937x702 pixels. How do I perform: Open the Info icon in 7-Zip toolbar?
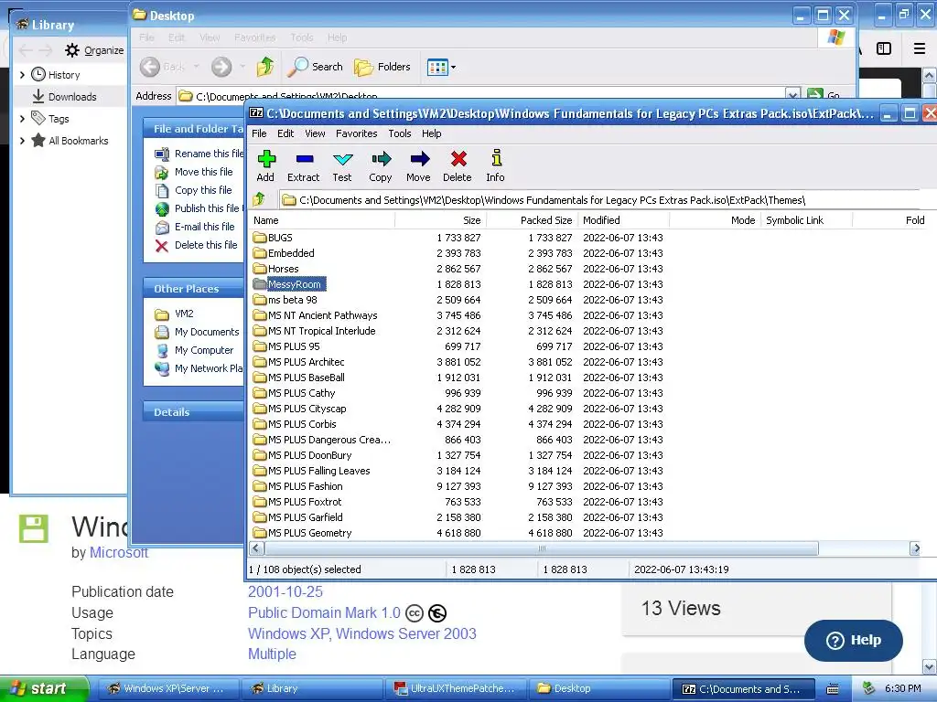(495, 165)
